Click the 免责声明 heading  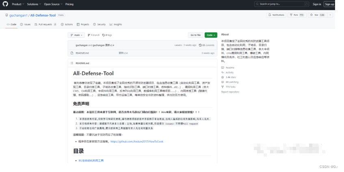tap(81, 103)
